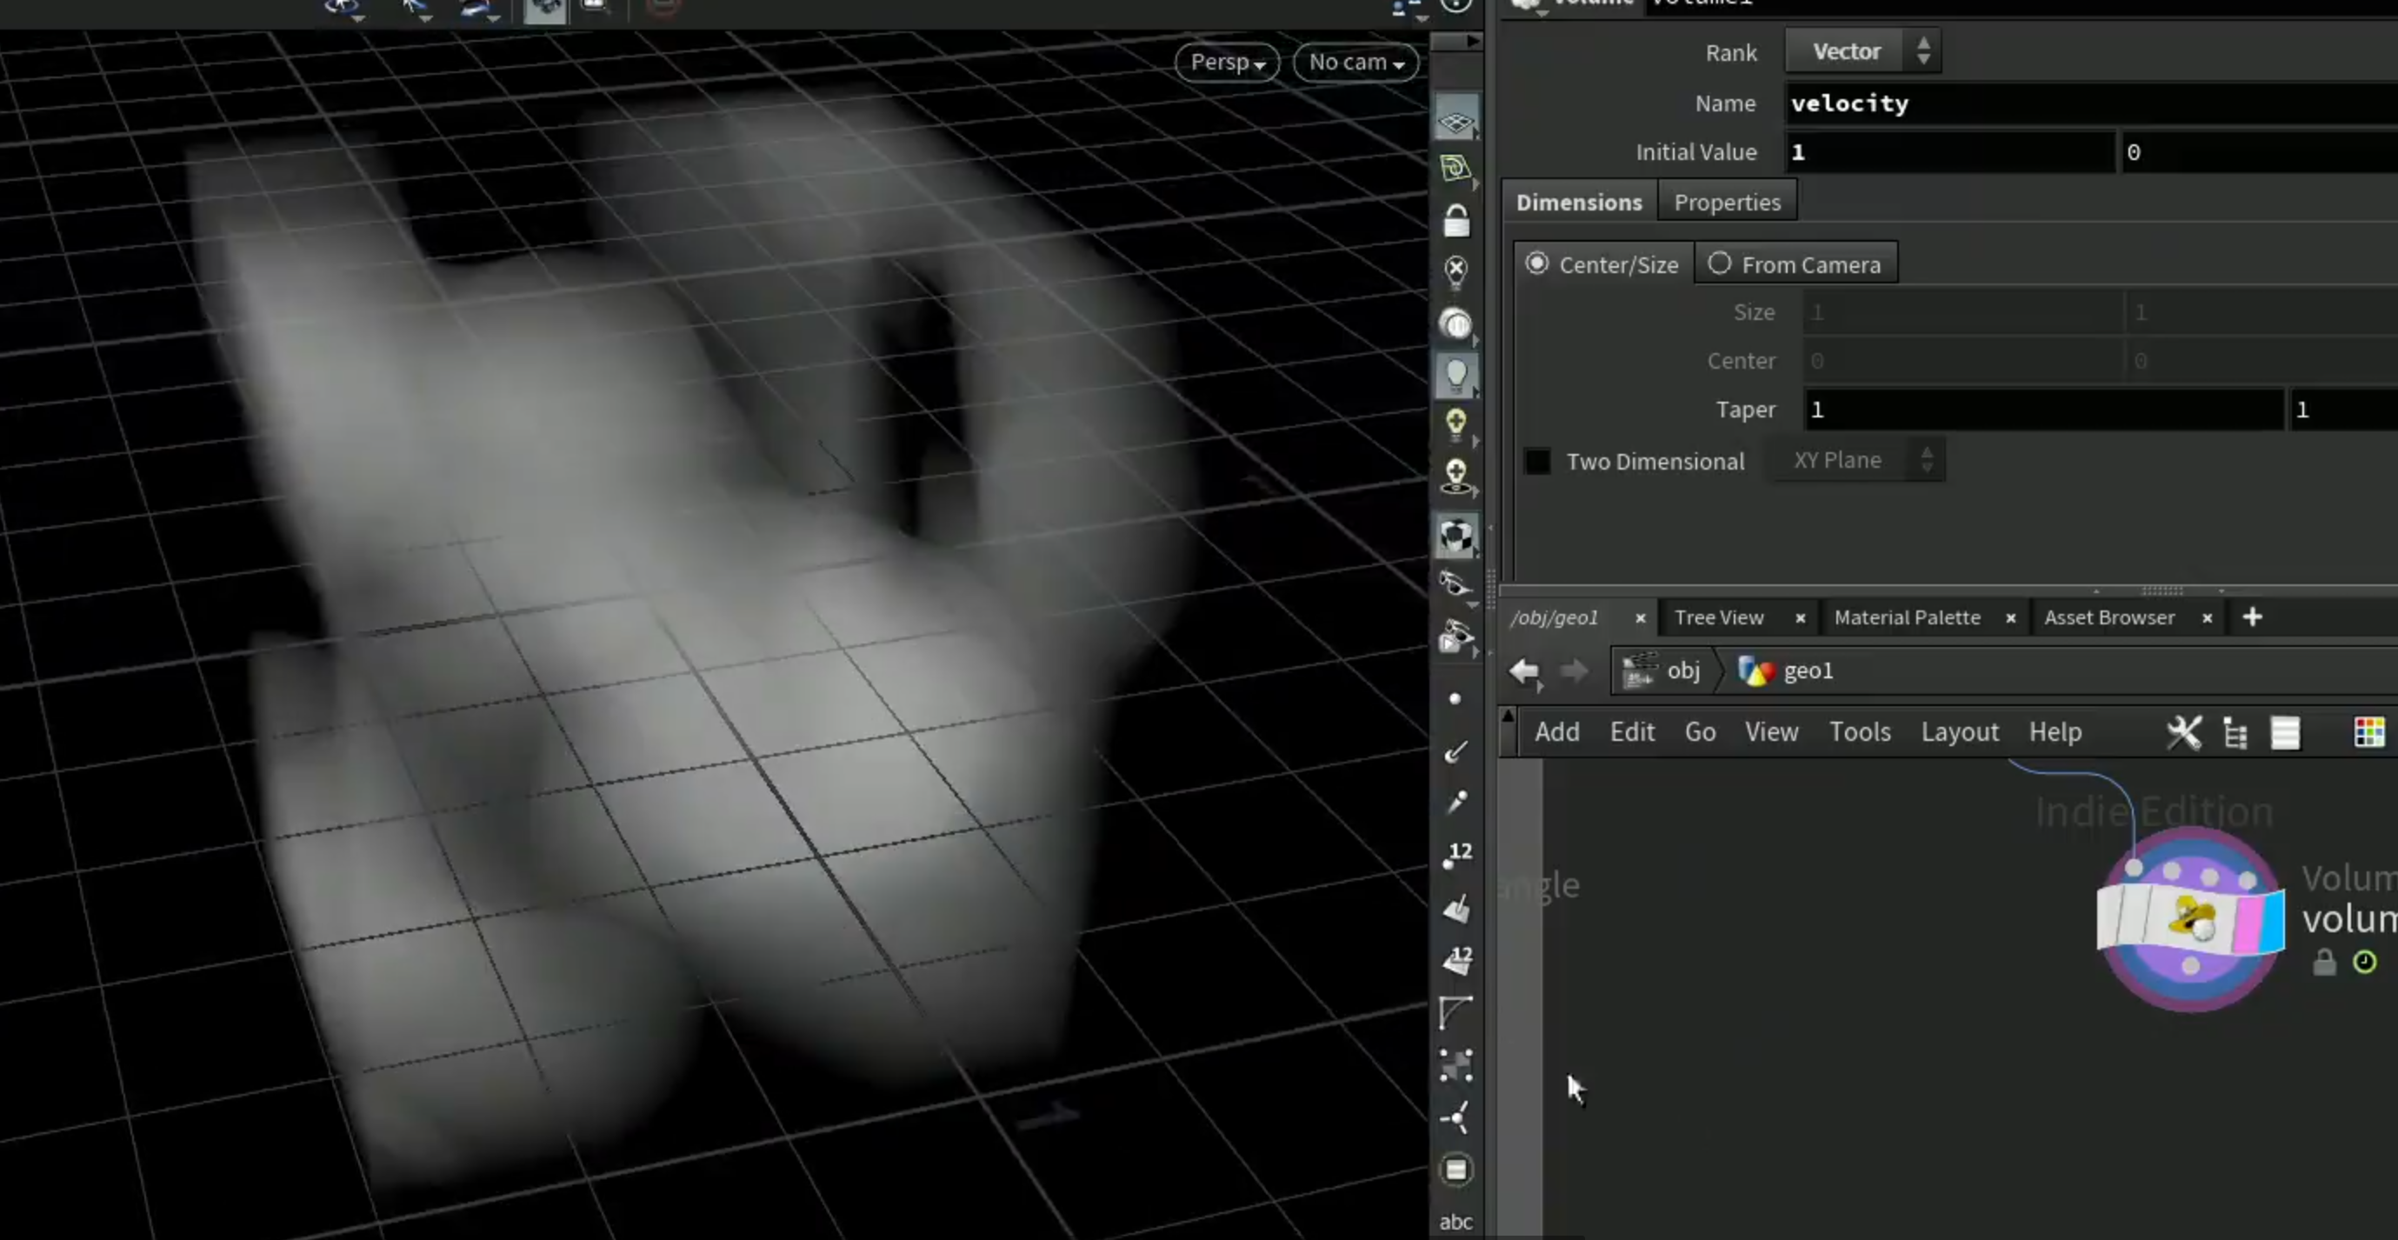
Task: Enable the Two Dimensional checkbox
Action: tap(1538, 461)
